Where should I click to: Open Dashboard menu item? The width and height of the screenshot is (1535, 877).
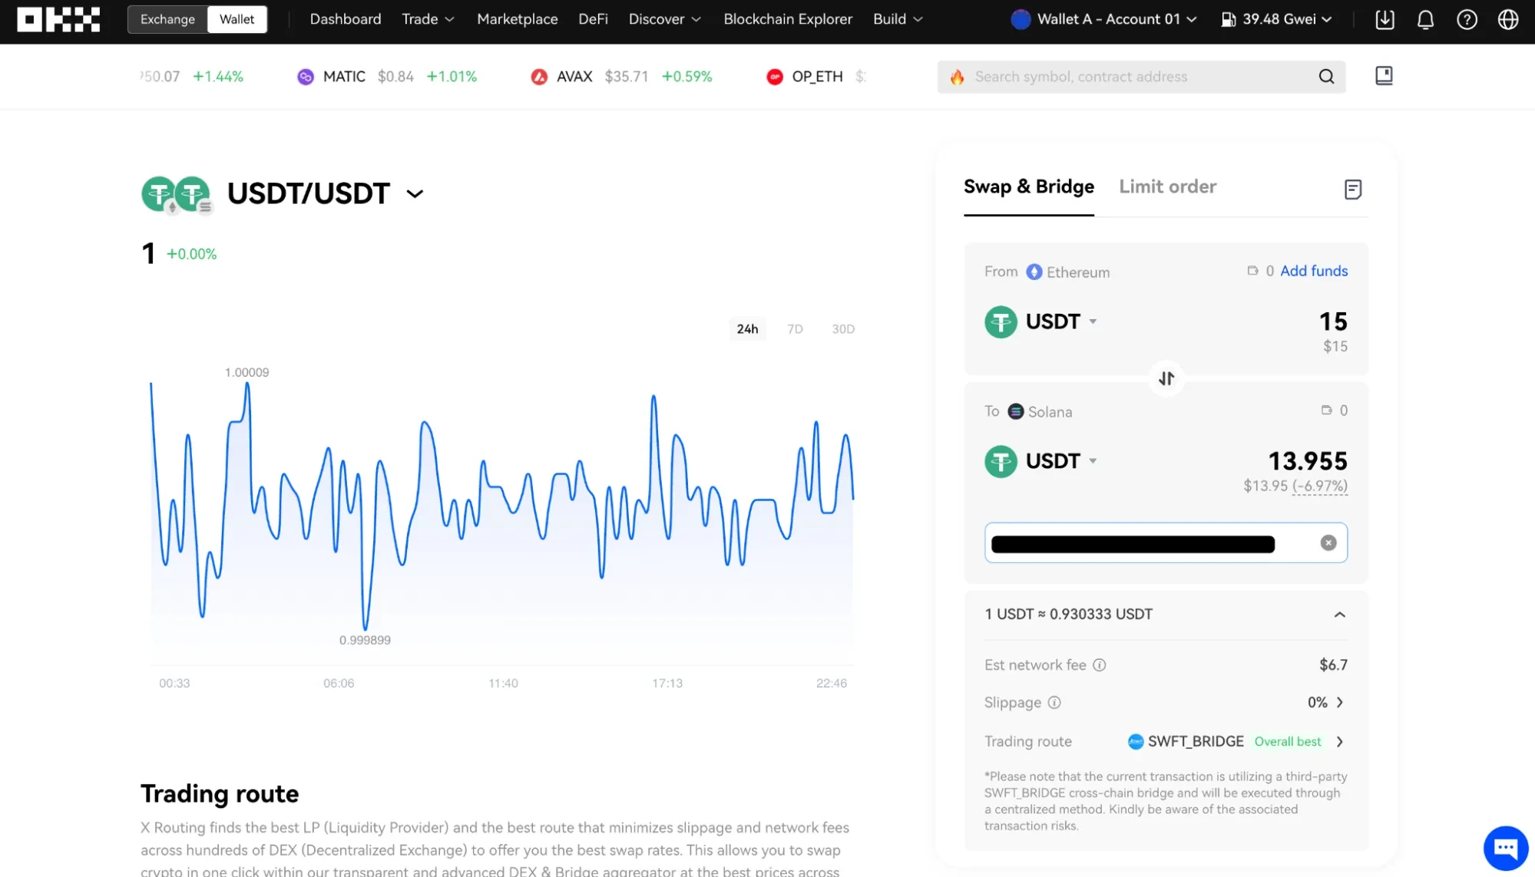pyautogui.click(x=346, y=19)
